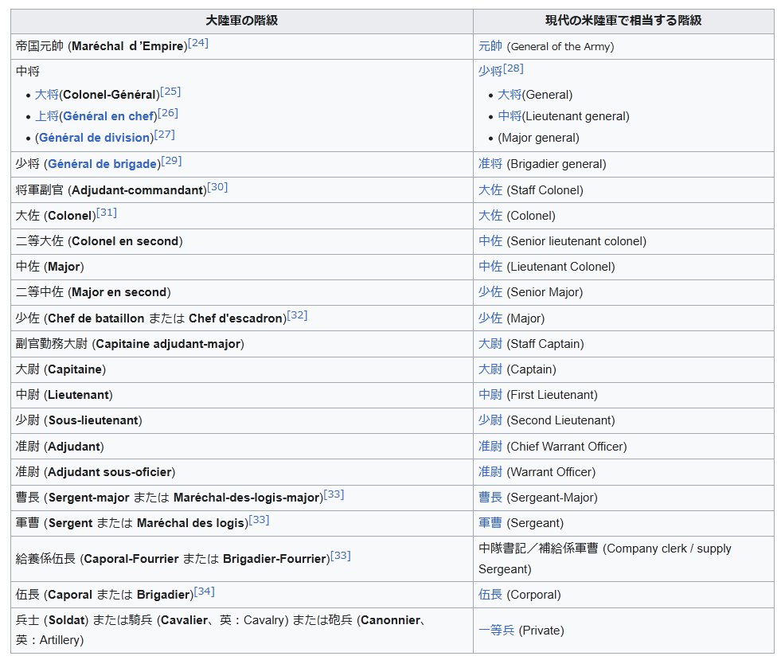Image resolution: width=781 pixels, height=660 pixels.
Task: Open footnote [32] after Chef d'escadron
Action: pos(297,315)
